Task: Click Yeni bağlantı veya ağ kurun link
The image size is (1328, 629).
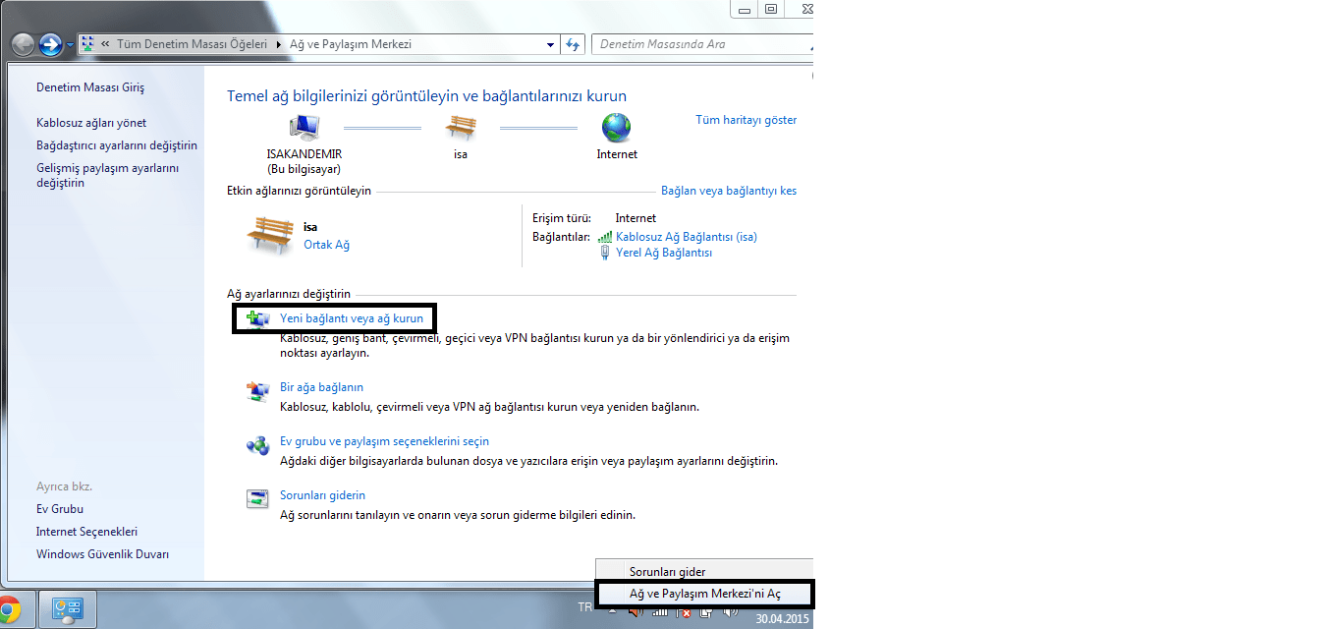Action: [x=352, y=318]
